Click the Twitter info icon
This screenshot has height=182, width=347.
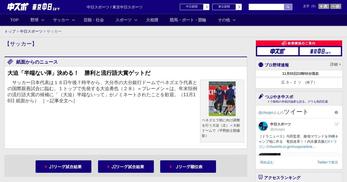click(x=336, y=112)
